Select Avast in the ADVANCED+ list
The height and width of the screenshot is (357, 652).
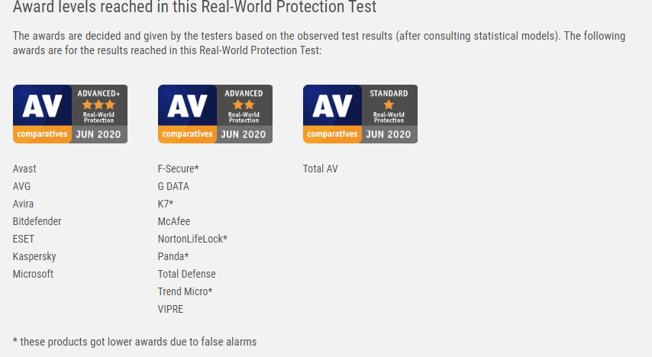pos(24,169)
